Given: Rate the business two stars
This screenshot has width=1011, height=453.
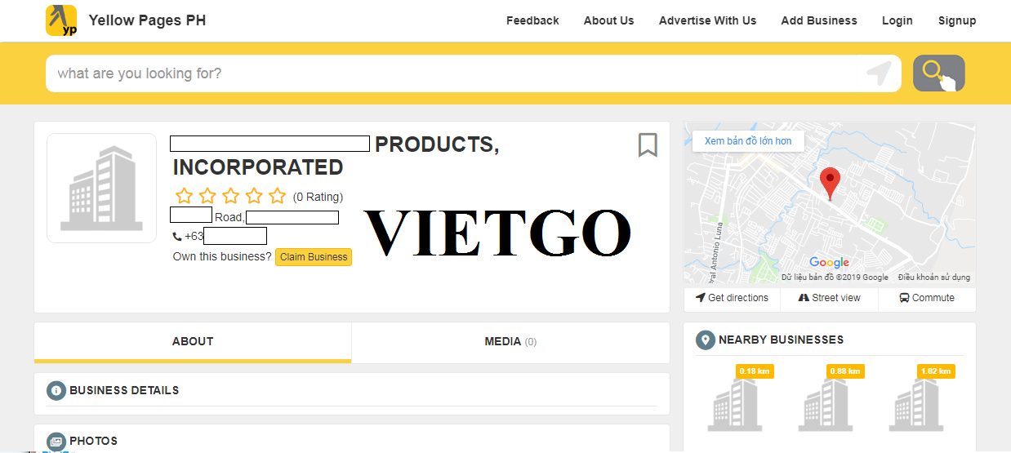Looking at the screenshot, I should click(x=207, y=196).
